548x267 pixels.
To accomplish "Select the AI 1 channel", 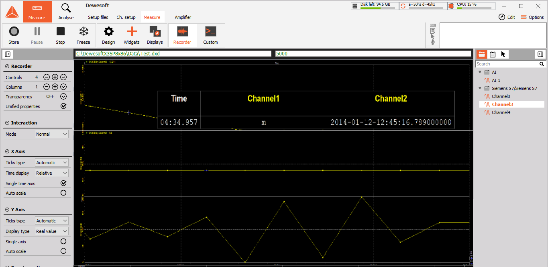I will point(496,80).
